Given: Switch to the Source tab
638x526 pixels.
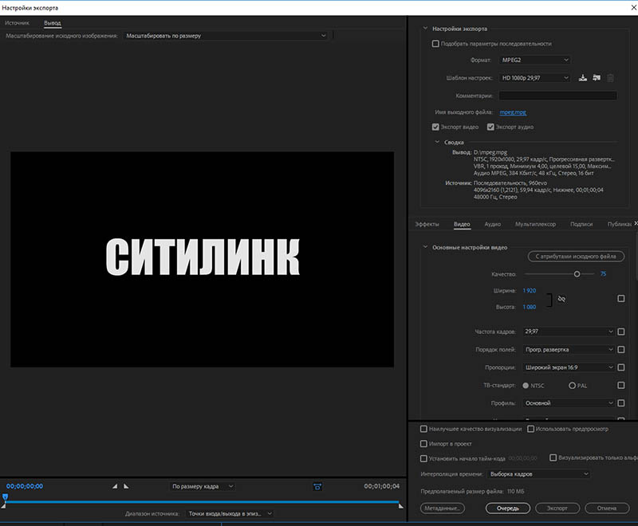Looking at the screenshot, I should 17,23.
